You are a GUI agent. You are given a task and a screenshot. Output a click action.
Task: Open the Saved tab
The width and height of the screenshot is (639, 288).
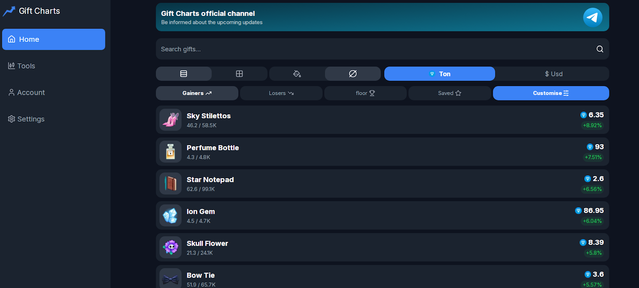(x=450, y=93)
